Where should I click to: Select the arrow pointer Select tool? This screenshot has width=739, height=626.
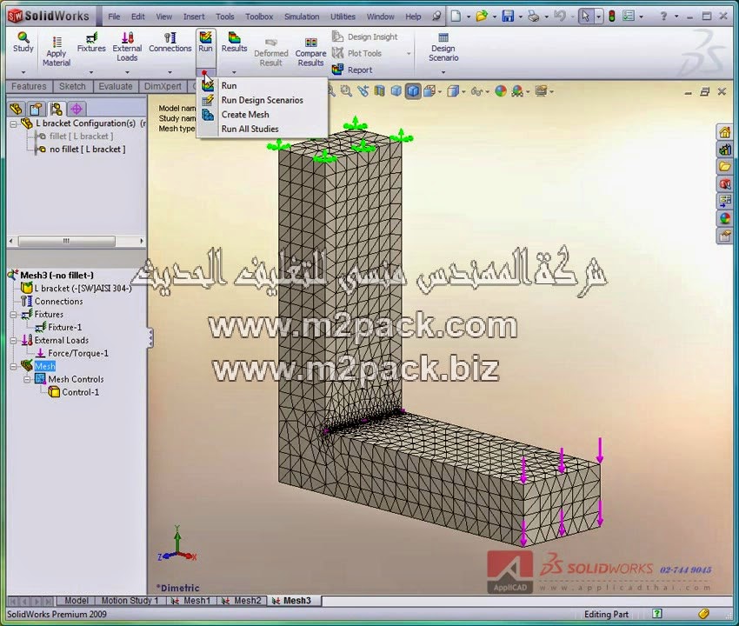(585, 16)
